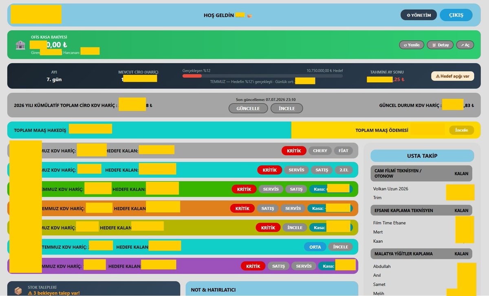Click KRİTİK badge in the gray row
The height and width of the screenshot is (296, 489).
pos(294,151)
